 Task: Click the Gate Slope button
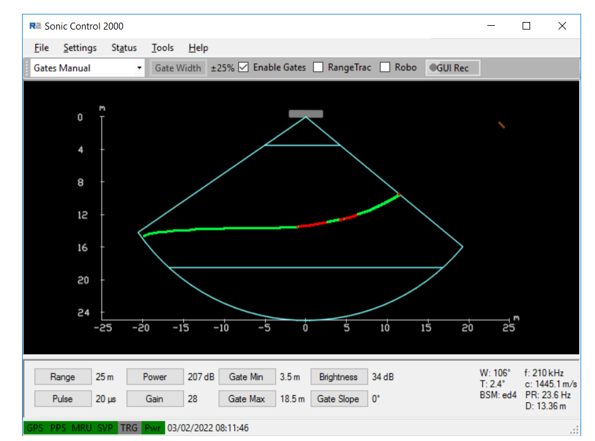(339, 399)
